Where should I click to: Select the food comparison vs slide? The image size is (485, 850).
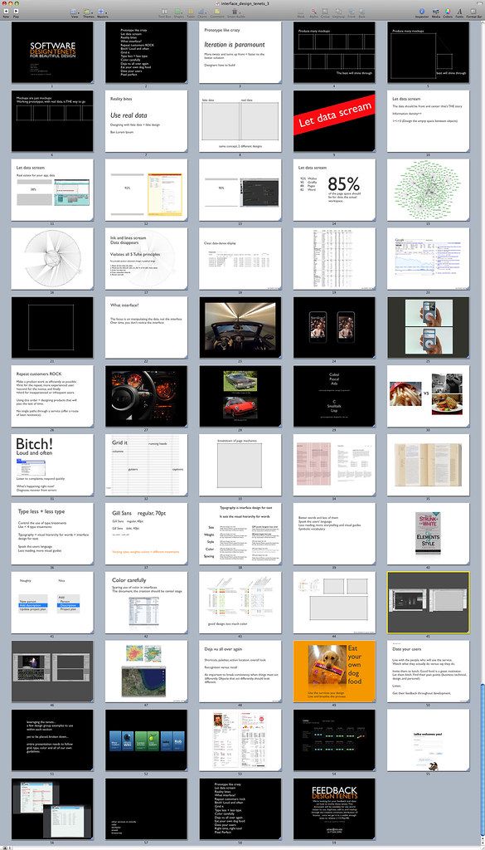[x=428, y=396]
